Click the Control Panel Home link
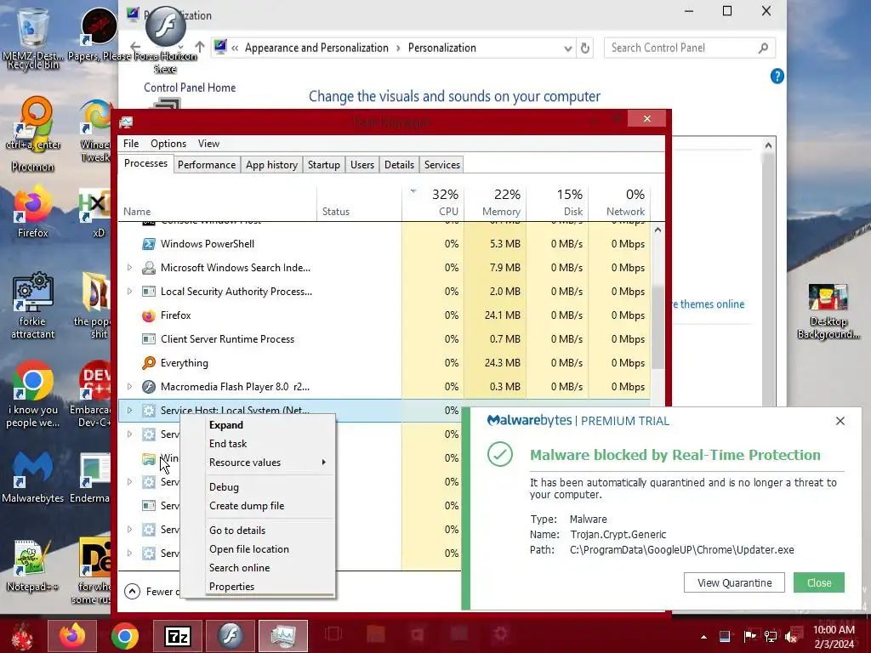 pos(190,88)
